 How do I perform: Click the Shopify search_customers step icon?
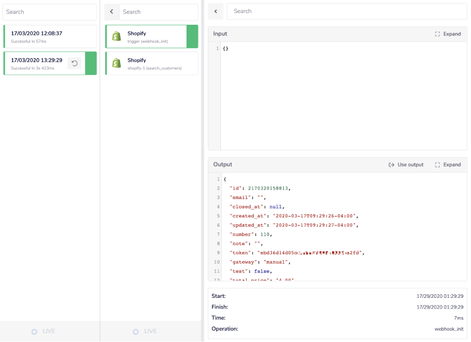117,63
